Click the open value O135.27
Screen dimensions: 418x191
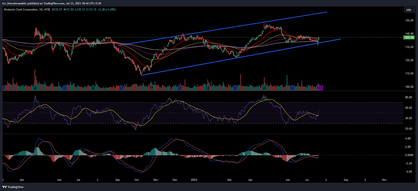[x=57, y=9]
